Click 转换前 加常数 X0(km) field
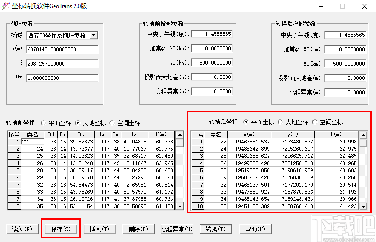Image resolution: width=376 pixels, height=242 pixels. (212, 48)
